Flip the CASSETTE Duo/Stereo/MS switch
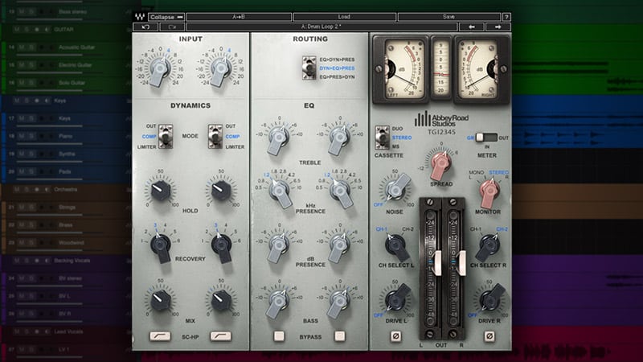The width and height of the screenshot is (643, 362). pyautogui.click(x=380, y=138)
